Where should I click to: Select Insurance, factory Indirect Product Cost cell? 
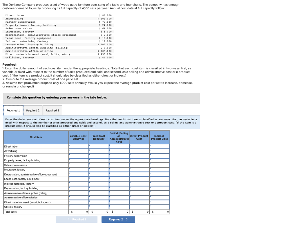tap(160, 170)
